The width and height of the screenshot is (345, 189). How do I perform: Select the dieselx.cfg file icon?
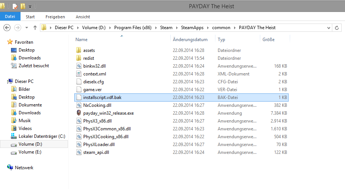pyautogui.click(x=79, y=82)
